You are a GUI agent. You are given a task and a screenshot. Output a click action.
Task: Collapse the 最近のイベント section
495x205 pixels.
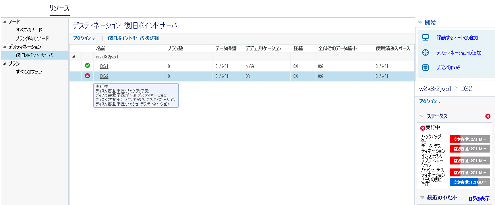[x=422, y=197]
